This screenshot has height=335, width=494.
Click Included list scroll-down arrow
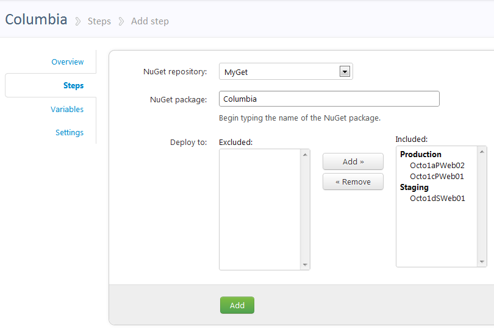[x=482, y=261]
